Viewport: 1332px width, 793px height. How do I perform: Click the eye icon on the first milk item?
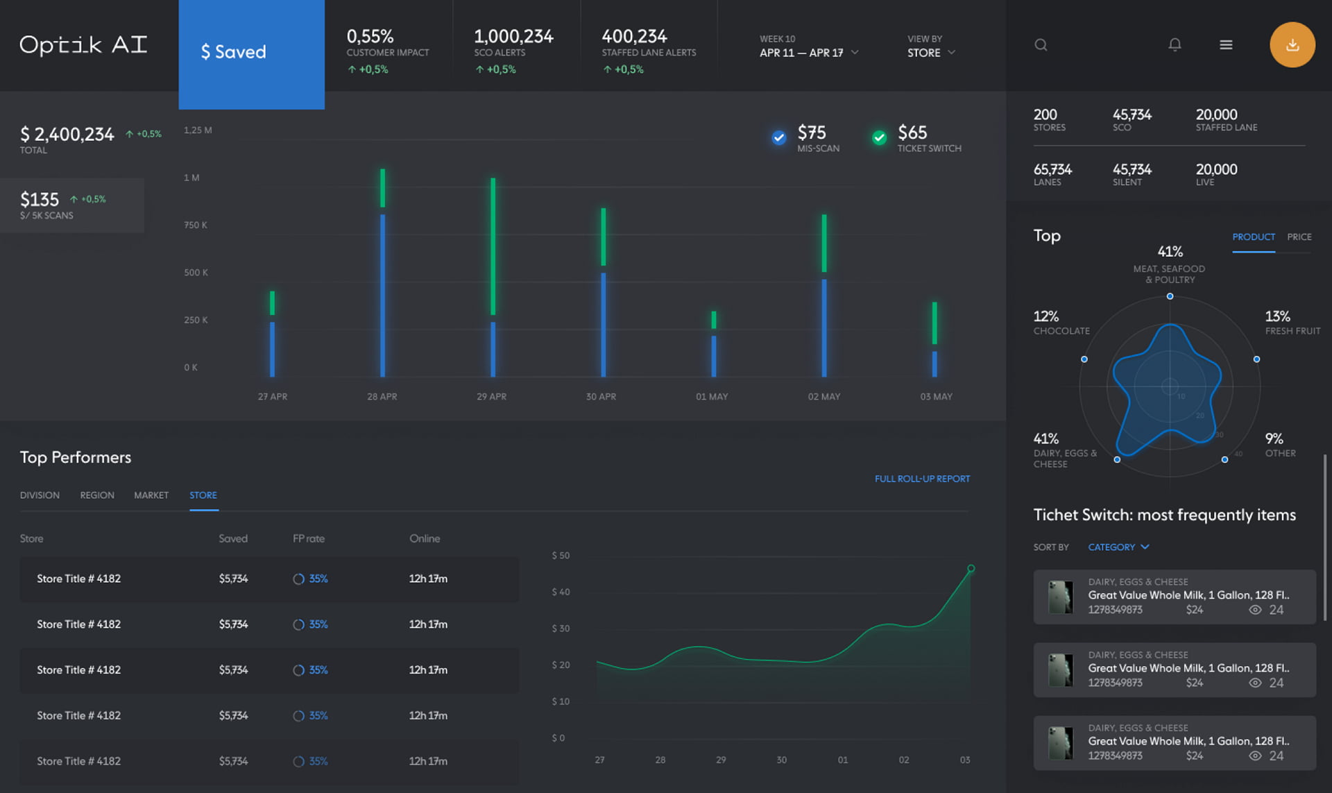point(1254,609)
